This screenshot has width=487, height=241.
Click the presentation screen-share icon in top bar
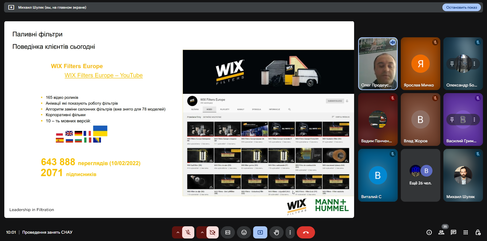pos(11,7)
